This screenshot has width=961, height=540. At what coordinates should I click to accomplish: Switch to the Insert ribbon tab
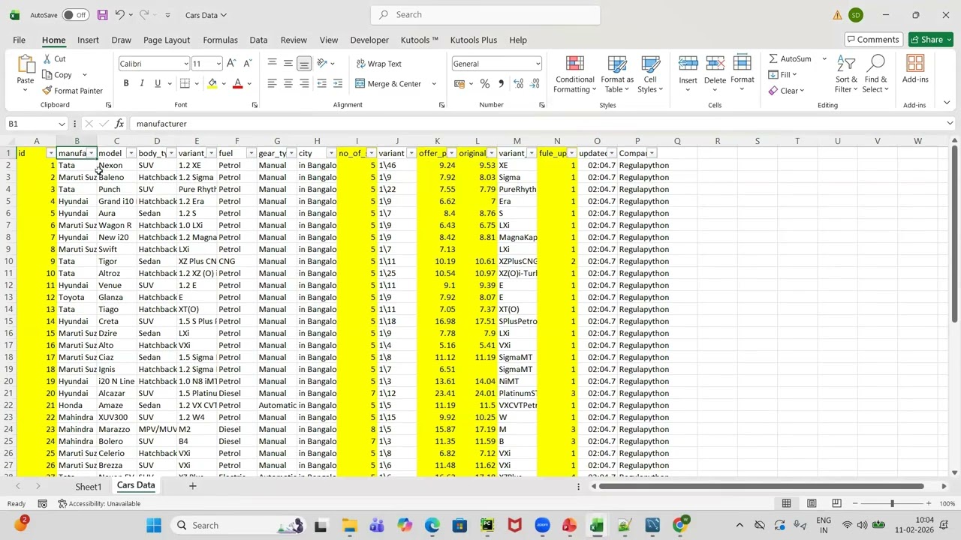[88, 40]
